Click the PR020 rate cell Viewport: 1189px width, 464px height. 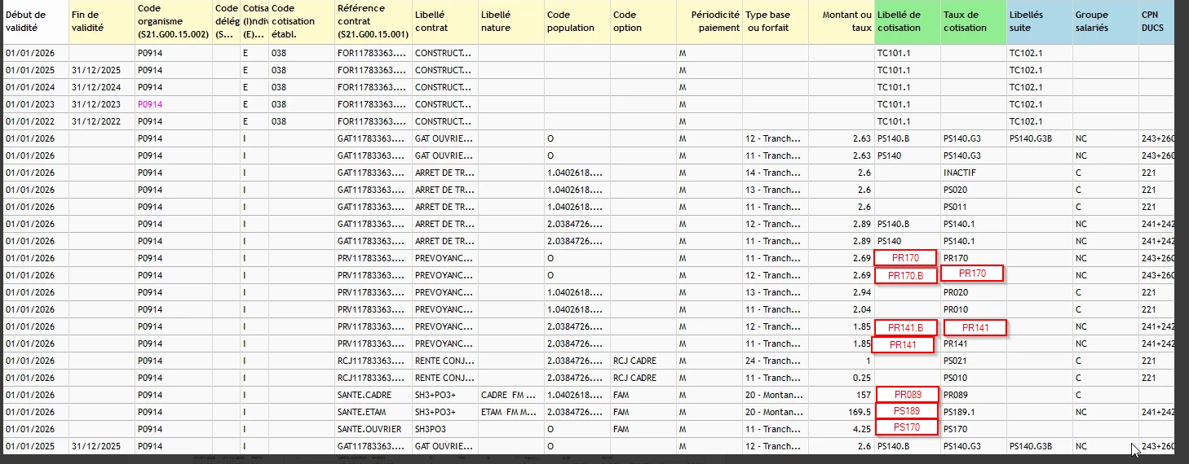point(973,292)
